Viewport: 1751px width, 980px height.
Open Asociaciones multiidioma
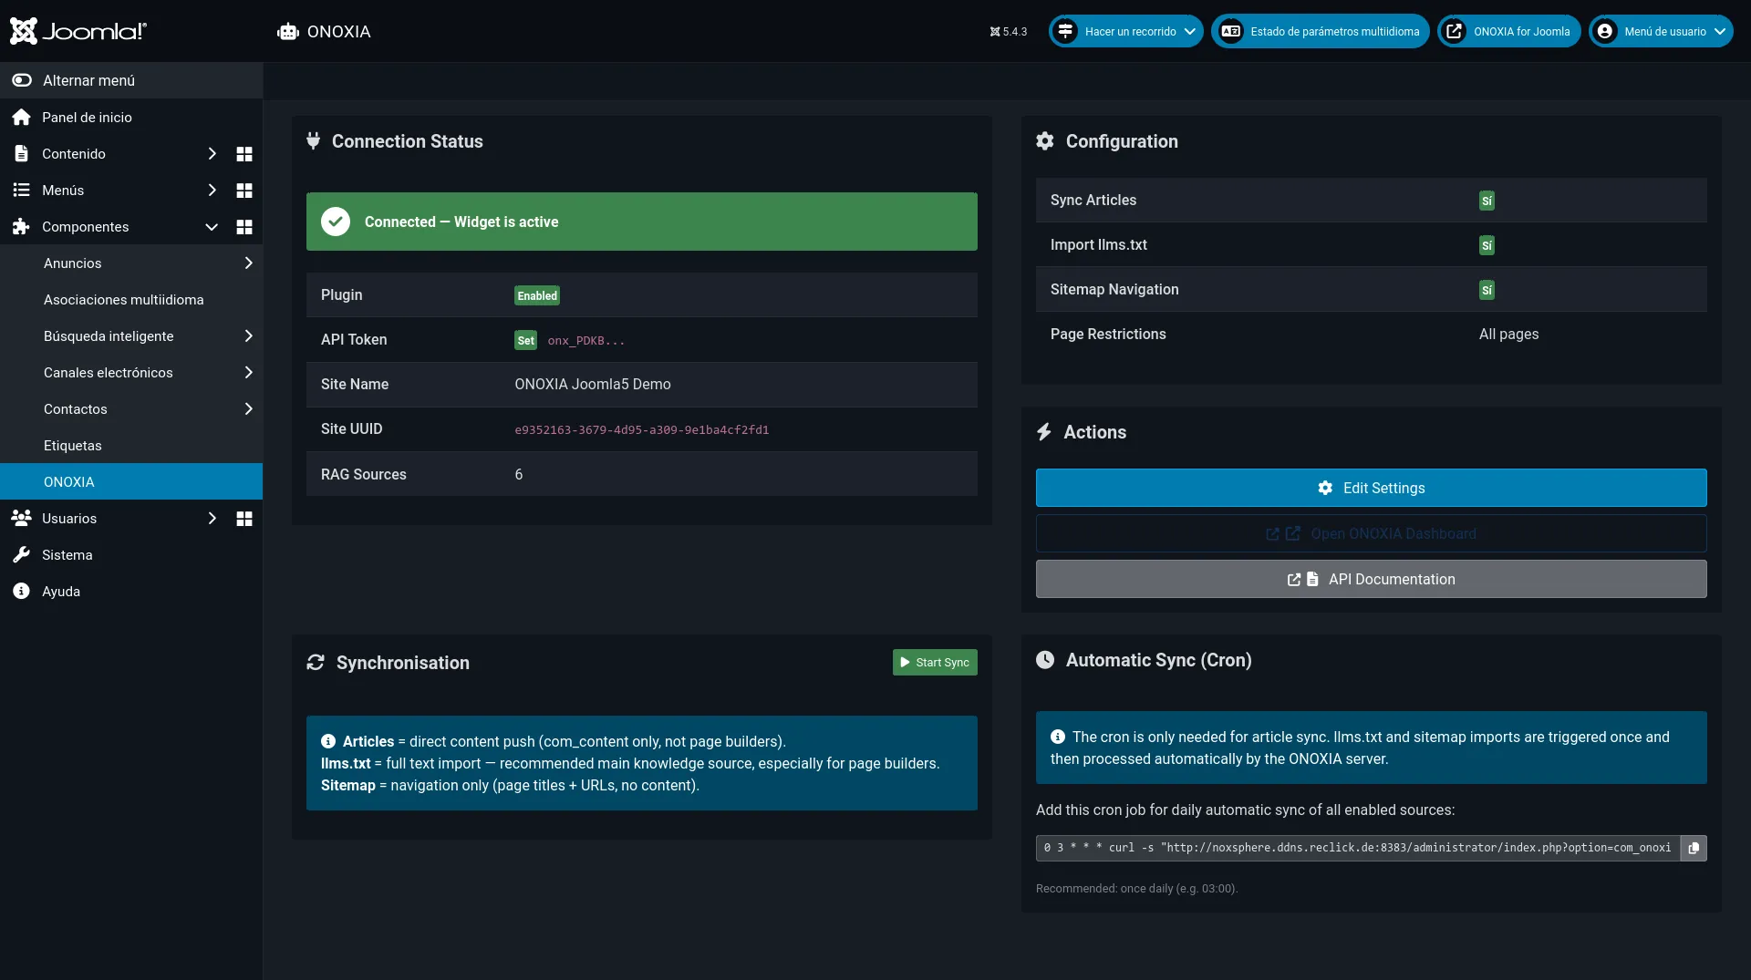click(x=123, y=299)
